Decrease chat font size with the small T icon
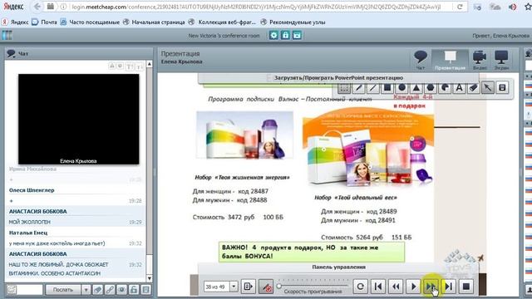532x299 pixels. [140, 66]
